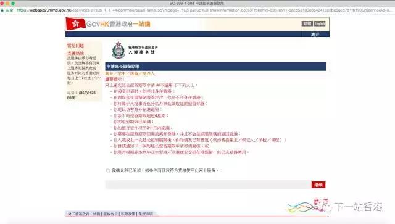The height and width of the screenshot is (224, 395).
Task: Click the 申请延长逗留期限 section header
Action: click(x=215, y=67)
